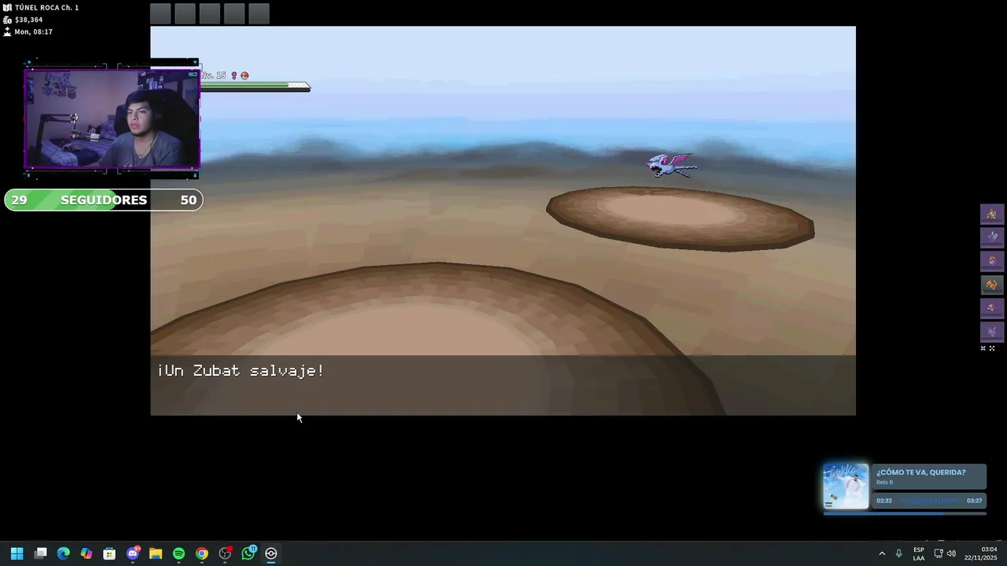Open Microsoft Store from the taskbar
1007x566 pixels.
[x=109, y=553]
